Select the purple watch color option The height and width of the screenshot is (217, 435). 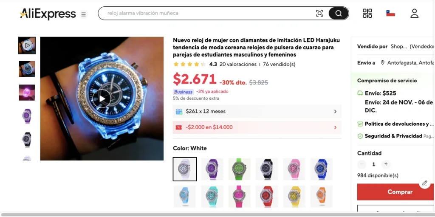click(x=212, y=169)
